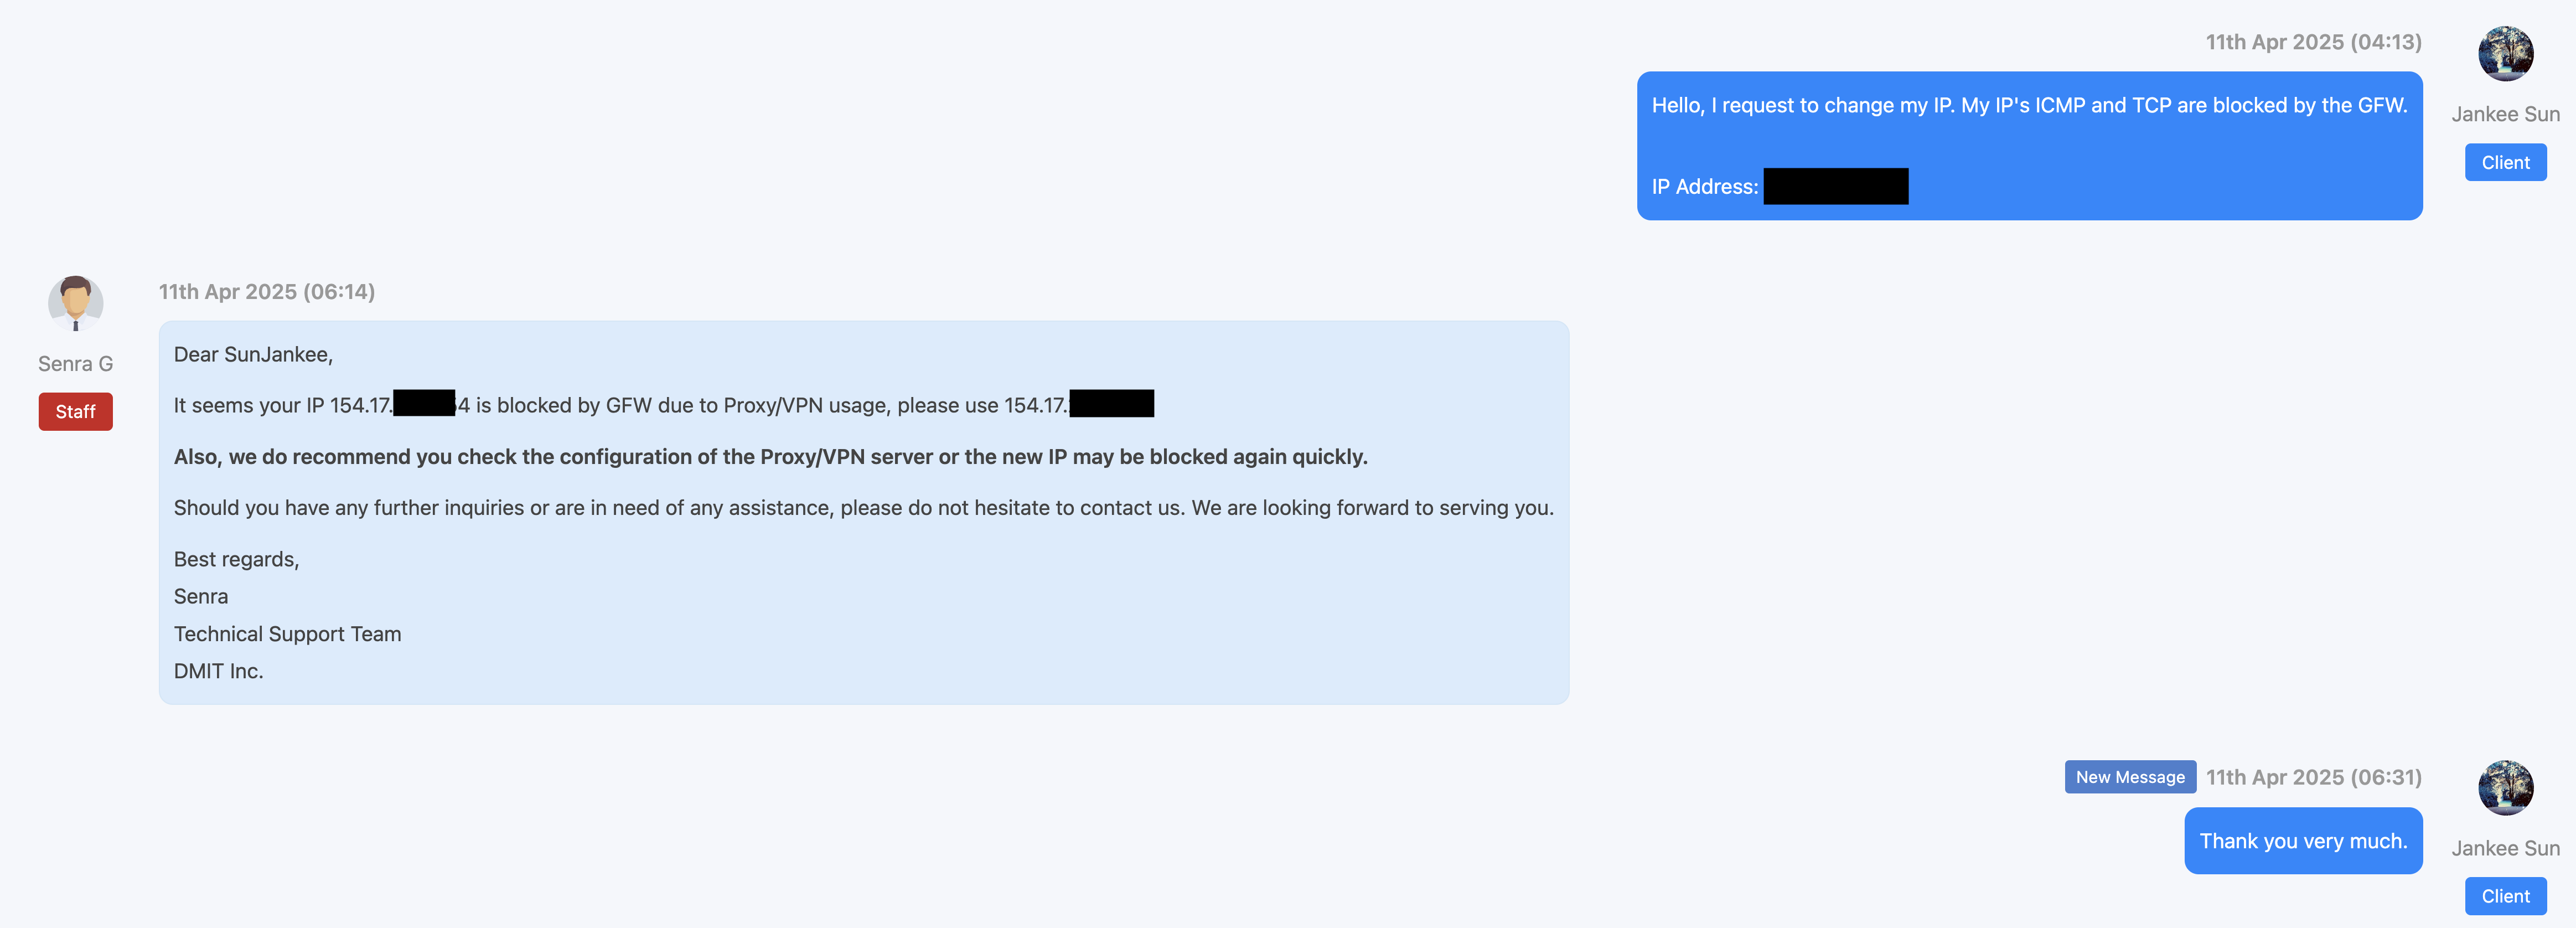Image resolution: width=2576 pixels, height=928 pixels.
Task: Click the bold Proxy/VPN configuration recommendation text
Action: [770, 457]
